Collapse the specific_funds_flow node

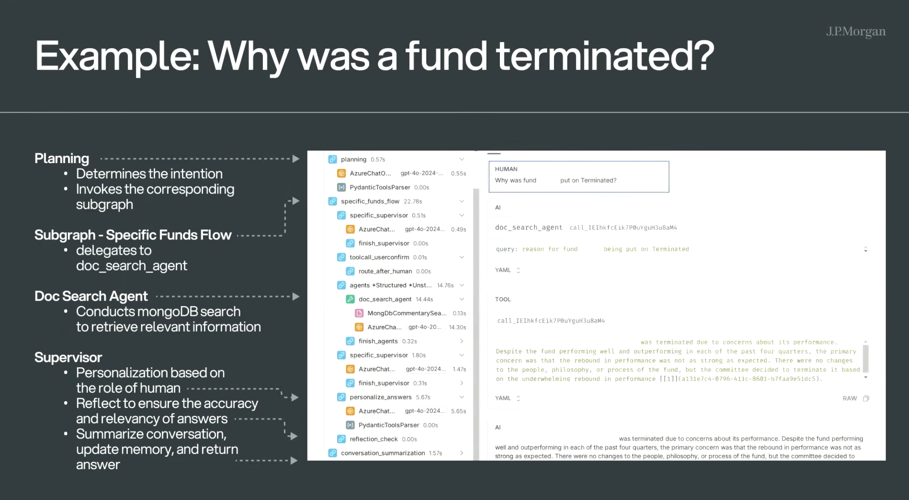[462, 202]
